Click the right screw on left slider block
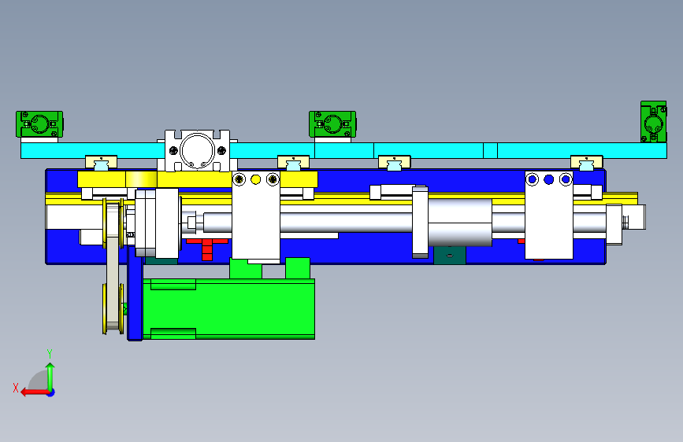Screen dimensions: 683x442 point(273,179)
